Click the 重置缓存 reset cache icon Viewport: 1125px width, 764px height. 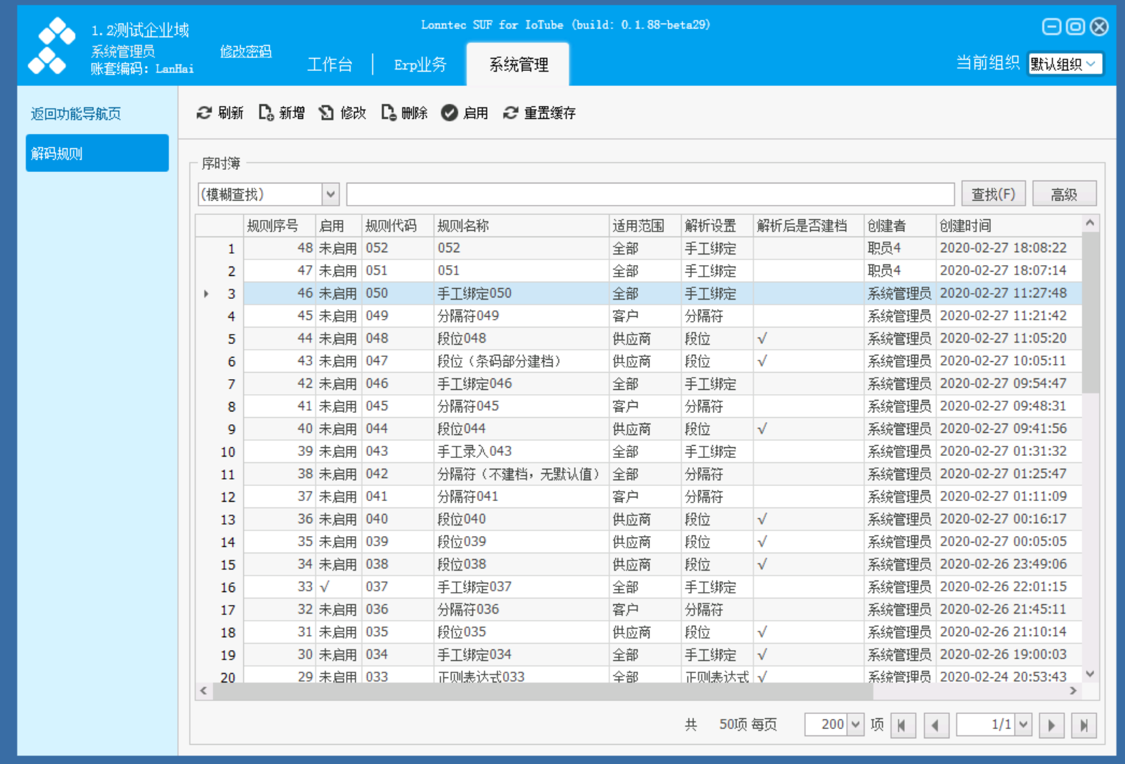click(x=511, y=113)
